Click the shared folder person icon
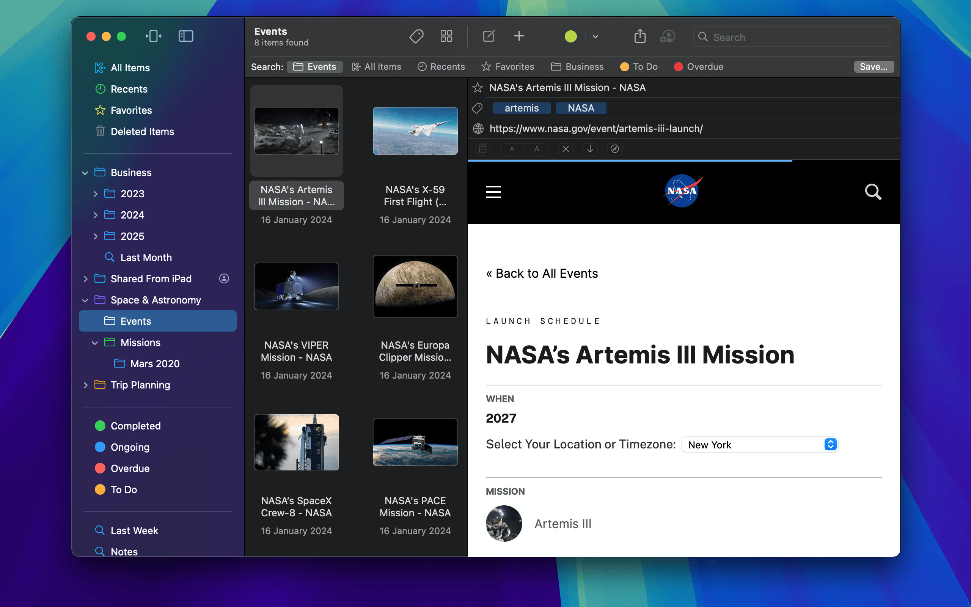 (224, 278)
